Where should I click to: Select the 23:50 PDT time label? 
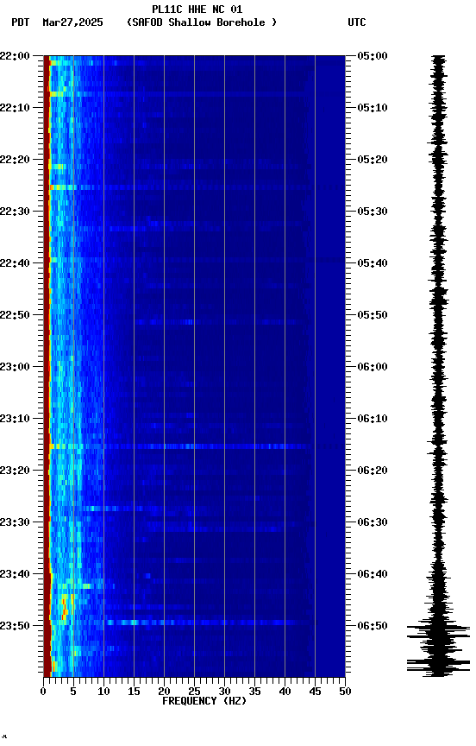pyautogui.click(x=16, y=626)
